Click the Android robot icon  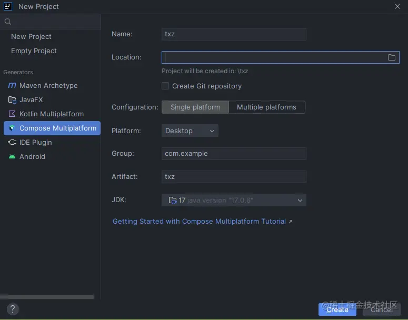(12, 157)
